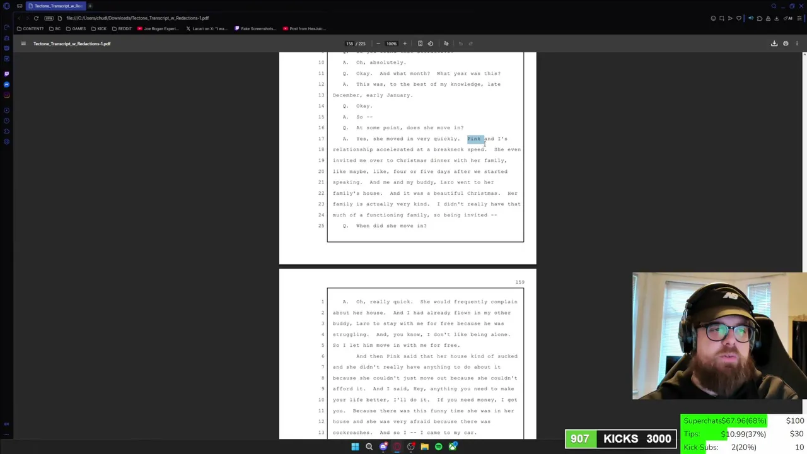This screenshot has width=807, height=454.
Task: Click highlighted word Pink on line 17
Action: 473,139
